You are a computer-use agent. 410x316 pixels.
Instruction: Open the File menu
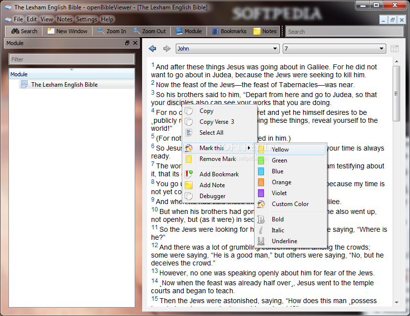(18, 19)
